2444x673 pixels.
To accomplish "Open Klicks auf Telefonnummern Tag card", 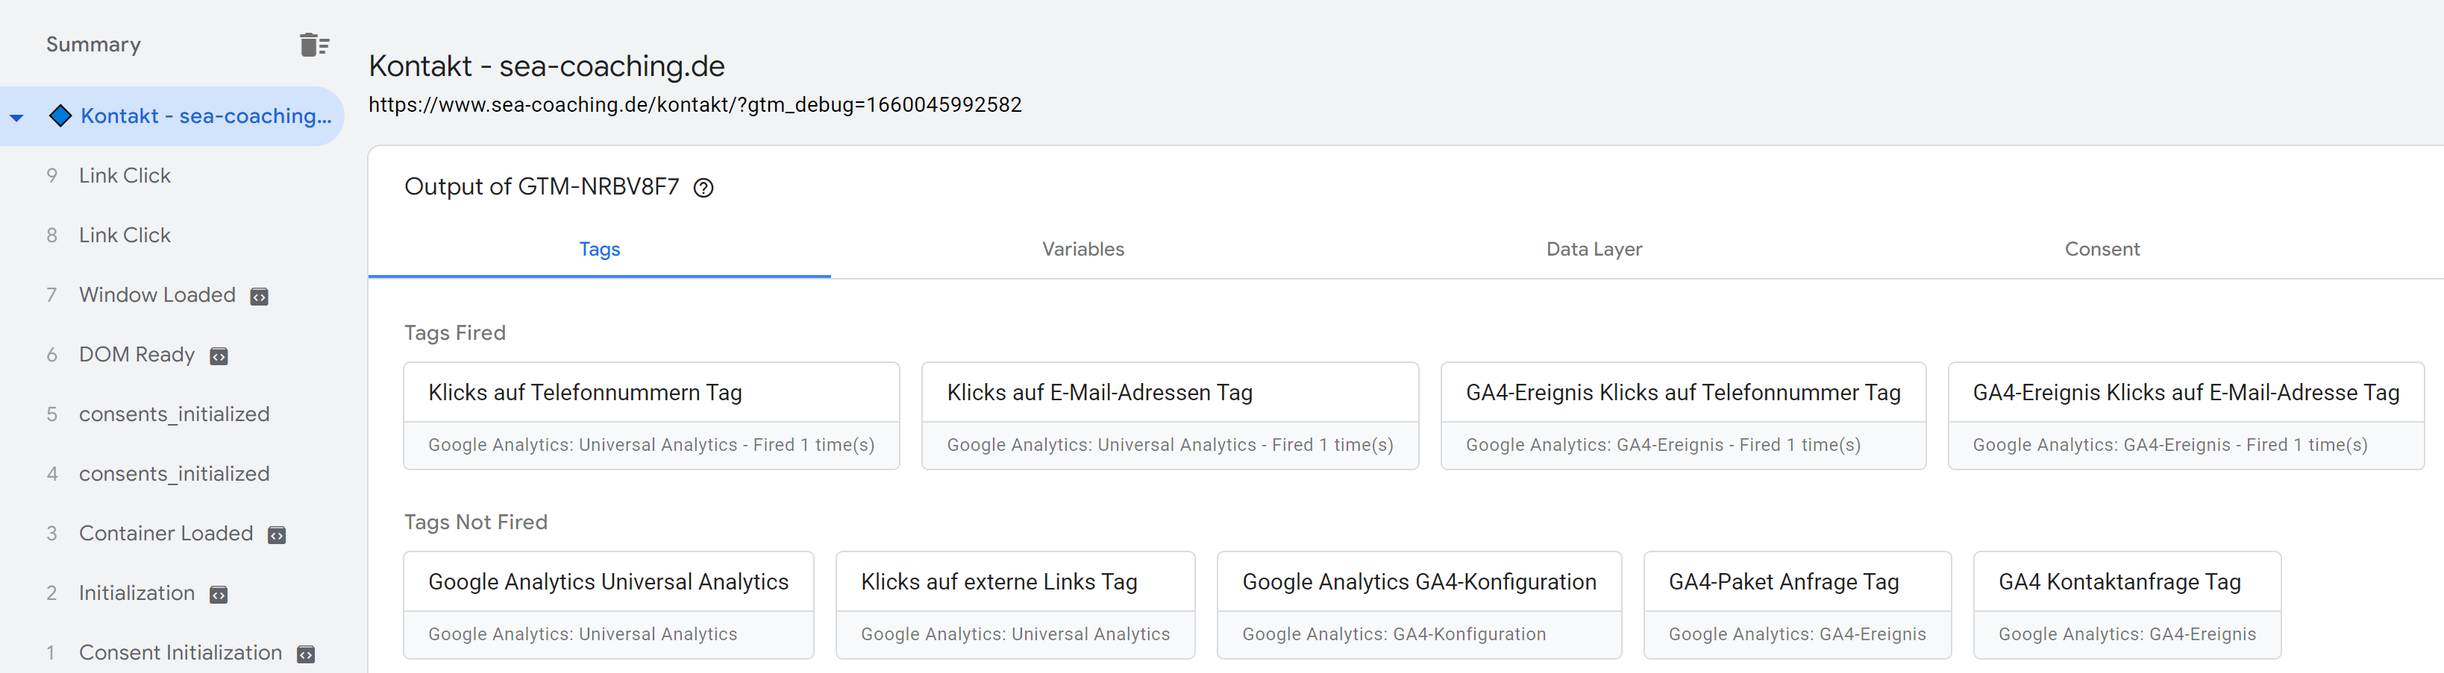I will [651, 415].
